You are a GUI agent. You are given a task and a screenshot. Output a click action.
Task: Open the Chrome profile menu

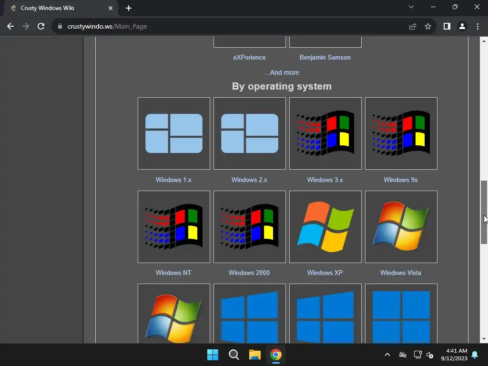pos(462,27)
